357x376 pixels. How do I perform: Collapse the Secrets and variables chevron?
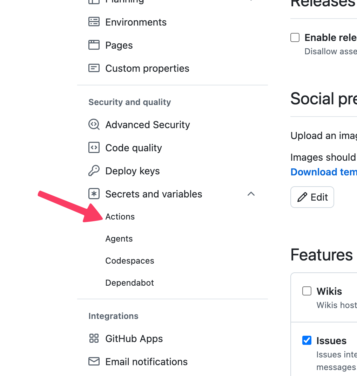pos(251,194)
